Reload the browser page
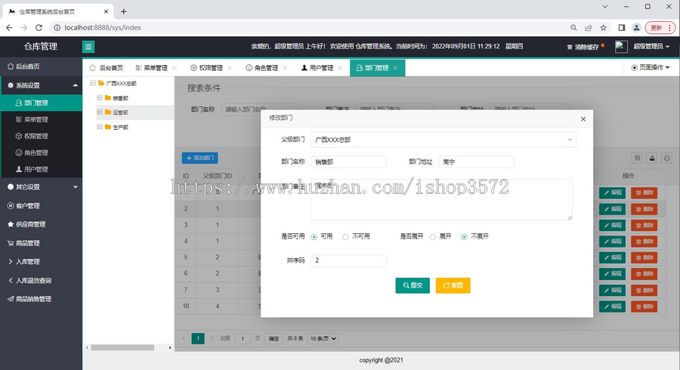Image resolution: width=680 pixels, height=370 pixels. coord(39,28)
